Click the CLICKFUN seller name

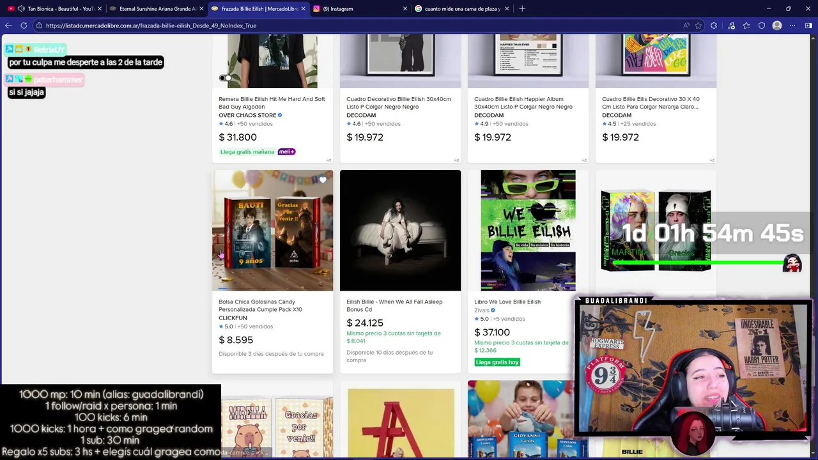pos(233,318)
